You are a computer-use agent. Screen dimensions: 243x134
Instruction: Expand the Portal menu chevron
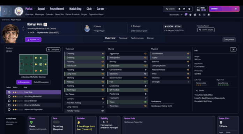coord(35,9)
